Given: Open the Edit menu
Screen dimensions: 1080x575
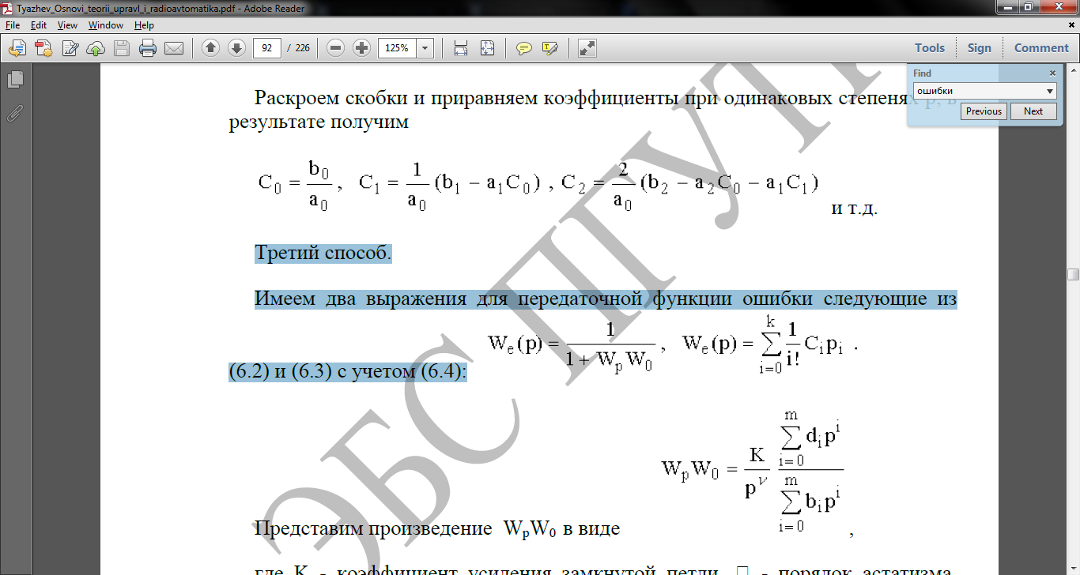Looking at the screenshot, I should [39, 25].
